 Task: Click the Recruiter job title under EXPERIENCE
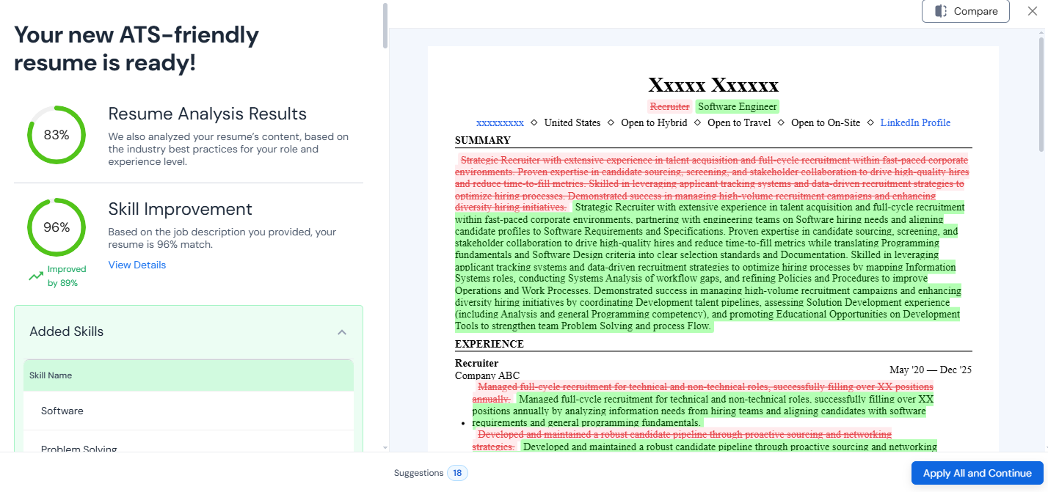pos(476,363)
